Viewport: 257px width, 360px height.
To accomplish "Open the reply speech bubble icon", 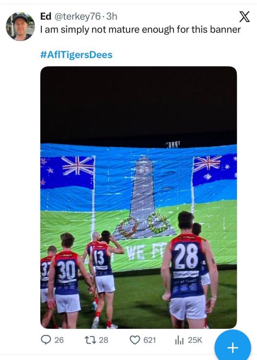I will (46, 340).
